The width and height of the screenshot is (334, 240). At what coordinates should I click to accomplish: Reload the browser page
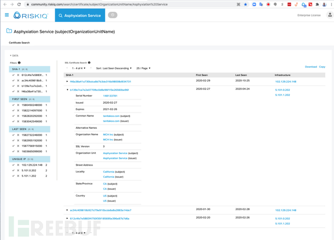point(19,4)
